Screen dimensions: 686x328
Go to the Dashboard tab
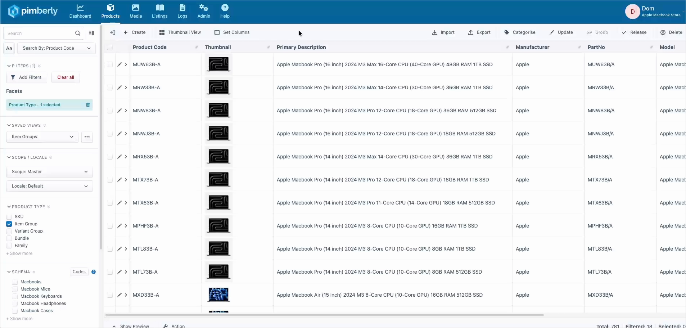tap(80, 12)
